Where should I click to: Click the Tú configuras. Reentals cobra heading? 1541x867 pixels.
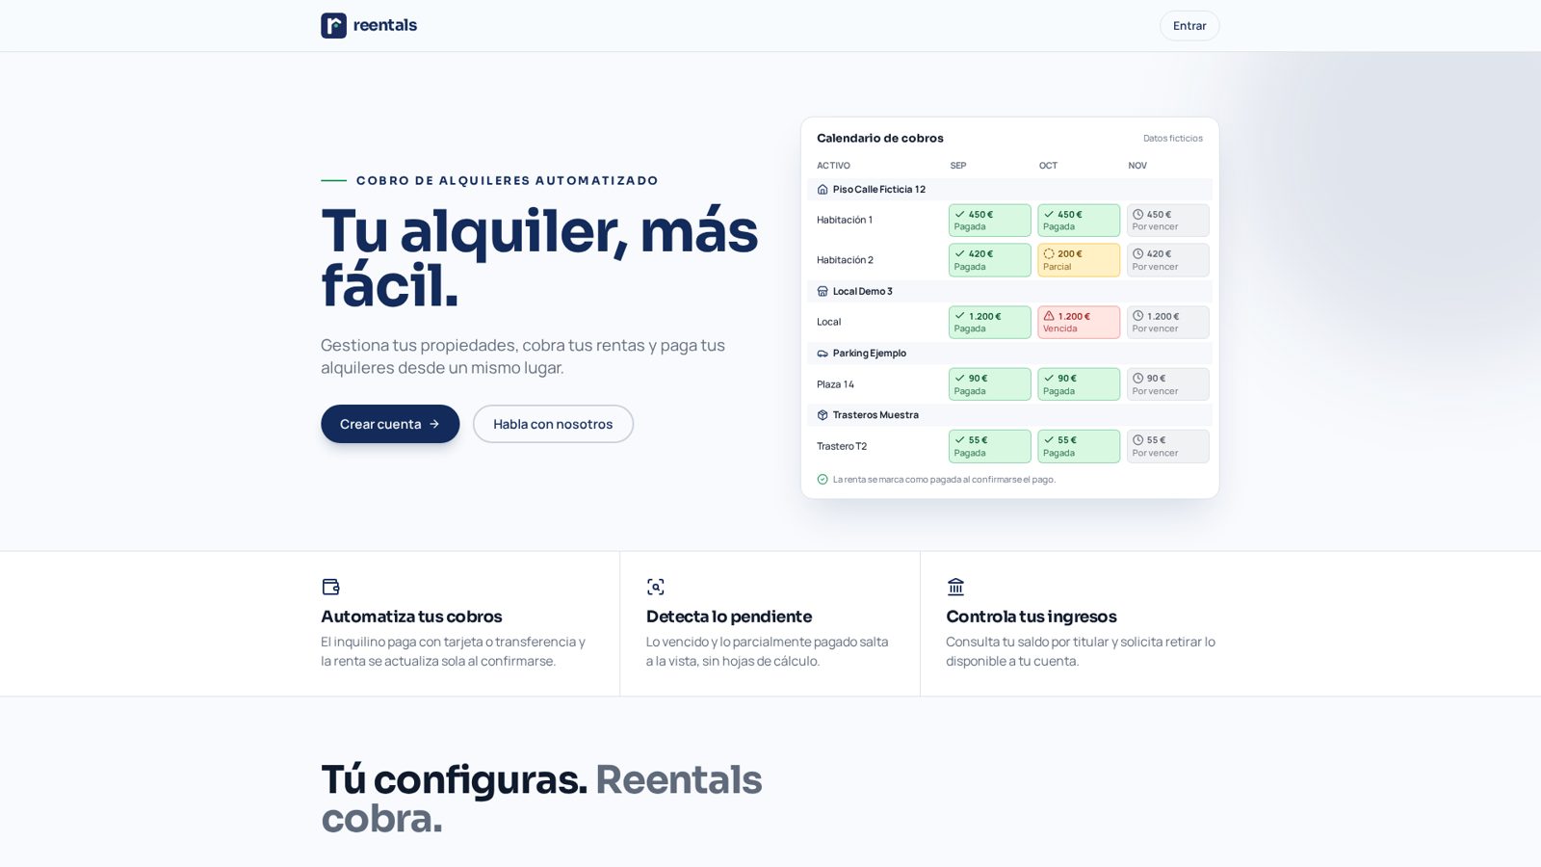click(x=541, y=799)
